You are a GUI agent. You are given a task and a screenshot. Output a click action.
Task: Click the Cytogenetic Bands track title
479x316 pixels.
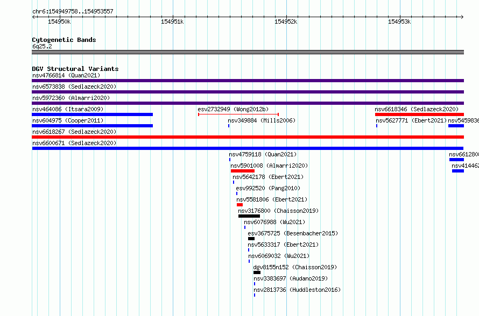(x=64, y=40)
